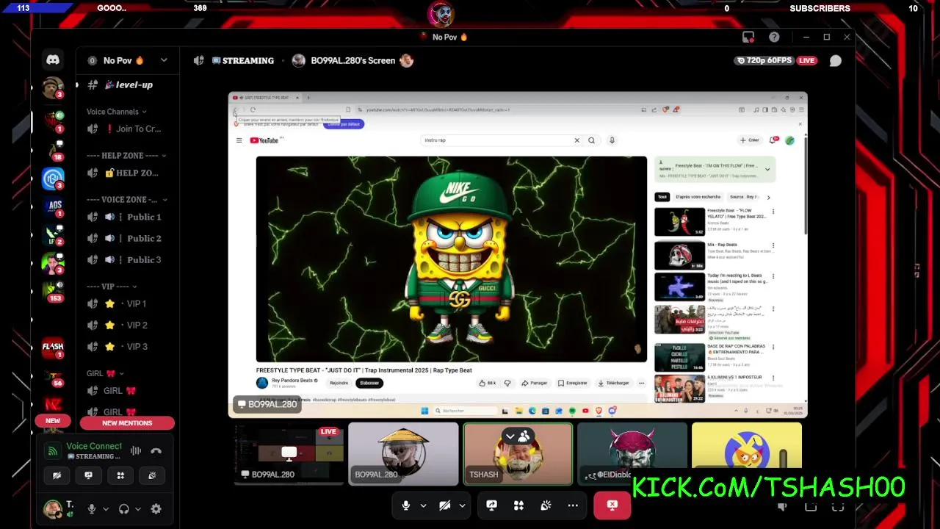Screen dimensions: 940x529
Task: Click YouTube search magnifier in shared screen
Action: click(591, 140)
